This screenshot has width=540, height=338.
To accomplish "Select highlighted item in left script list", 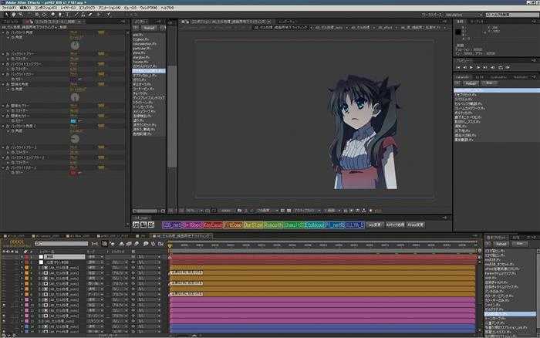I will click(149, 71).
